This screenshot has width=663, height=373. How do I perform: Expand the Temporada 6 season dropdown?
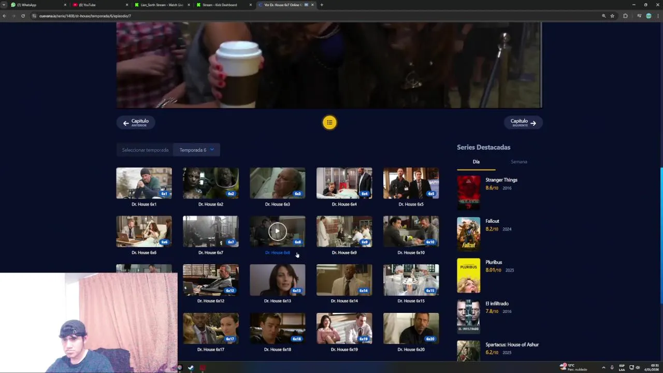[197, 150]
